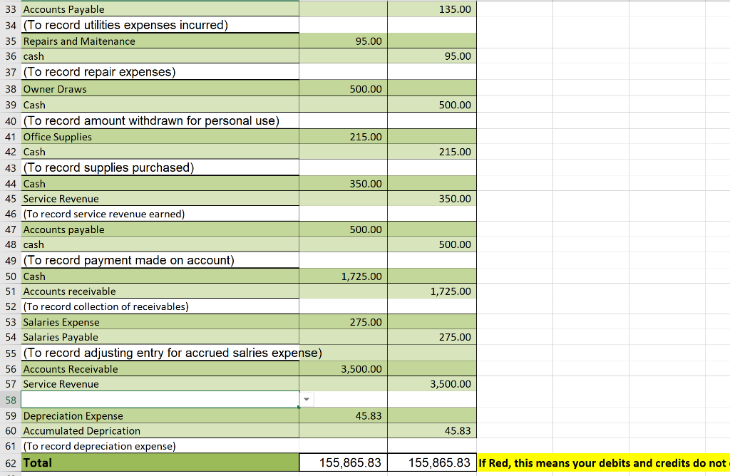Open the dropdown arrow beside the empty cell in row 58
The image size is (730, 476).
(x=307, y=399)
